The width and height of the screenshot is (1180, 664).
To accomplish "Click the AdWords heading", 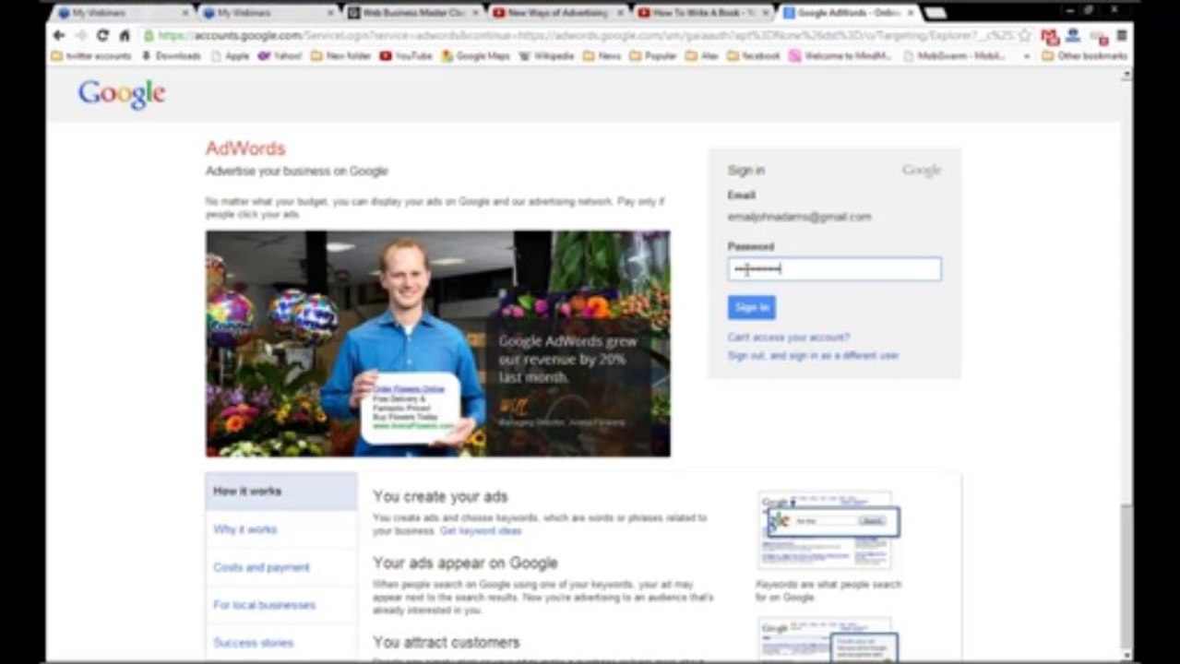I will pyautogui.click(x=245, y=148).
